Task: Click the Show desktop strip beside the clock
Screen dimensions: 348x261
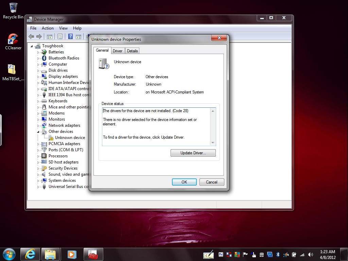Action: pyautogui.click(x=344, y=254)
